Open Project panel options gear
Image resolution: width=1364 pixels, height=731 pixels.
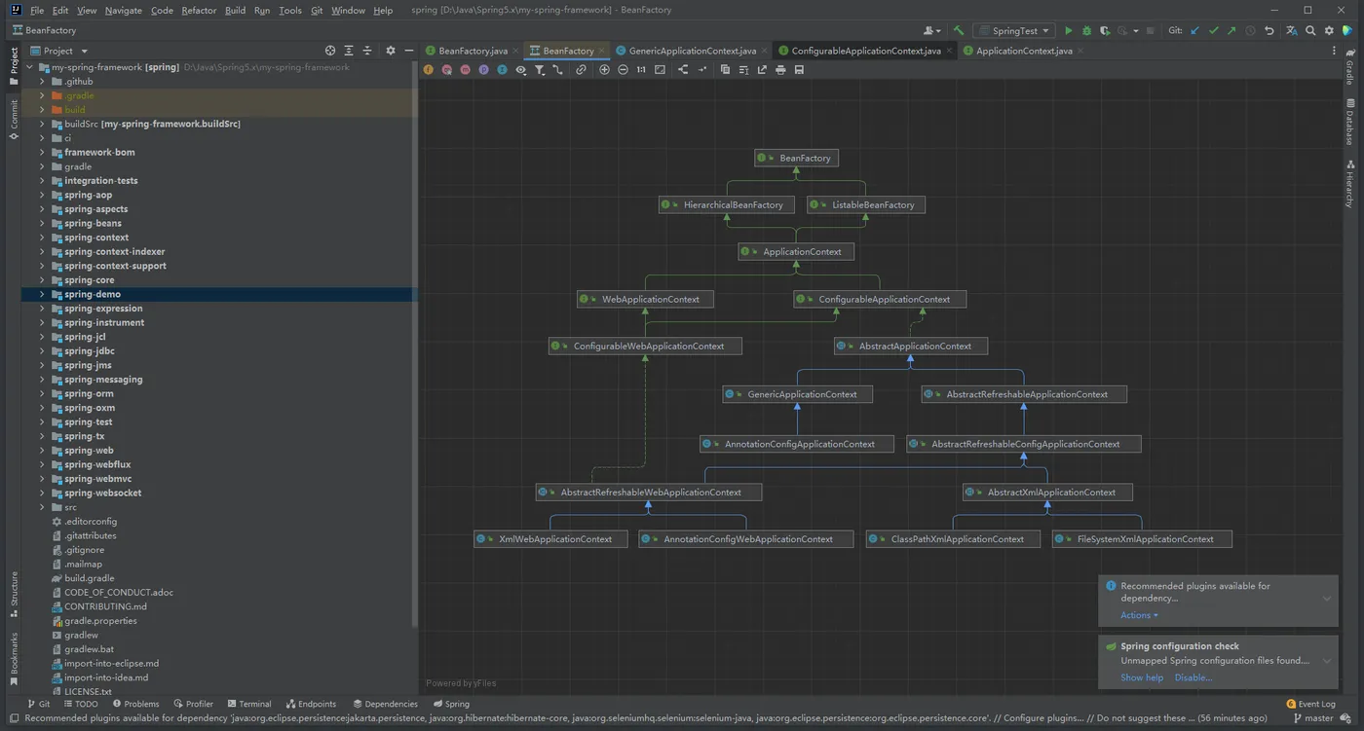point(391,51)
